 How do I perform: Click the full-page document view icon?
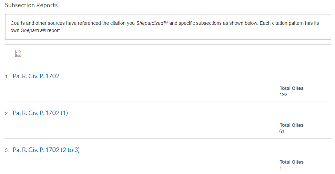pyautogui.click(x=18, y=53)
